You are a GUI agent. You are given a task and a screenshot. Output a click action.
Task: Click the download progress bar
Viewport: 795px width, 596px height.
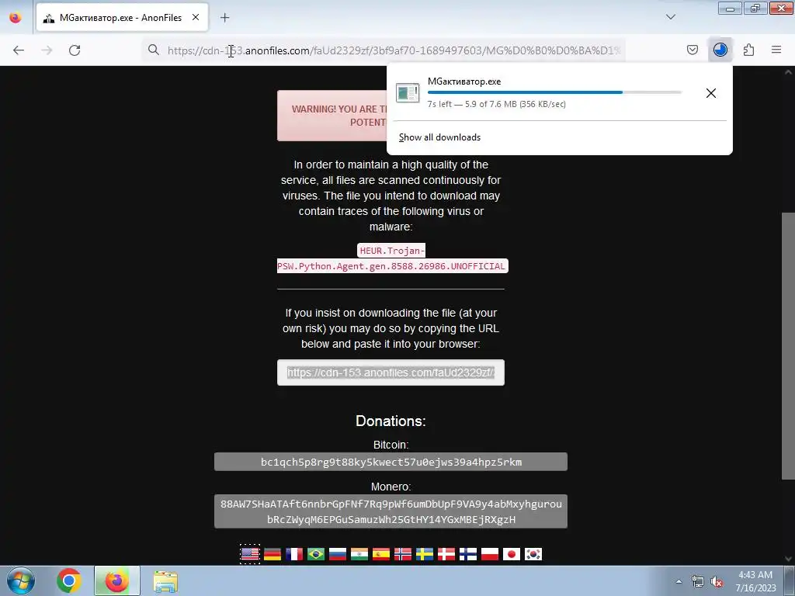(x=554, y=92)
